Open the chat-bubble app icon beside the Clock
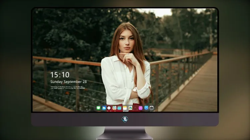 [114, 108]
